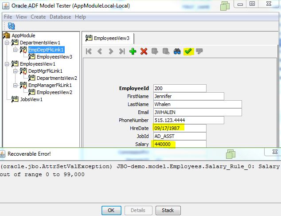Click view icon beside JobsView1 in the tree

[x=15, y=99]
